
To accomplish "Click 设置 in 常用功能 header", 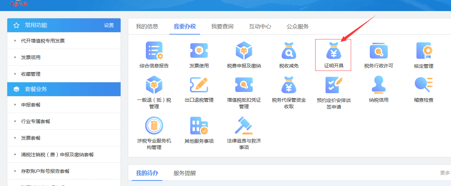I will pos(109,25).
